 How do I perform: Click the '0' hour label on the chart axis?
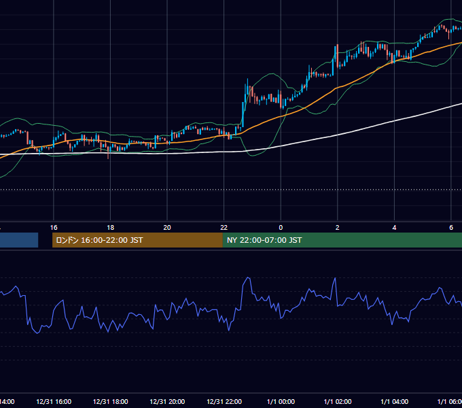(x=281, y=228)
